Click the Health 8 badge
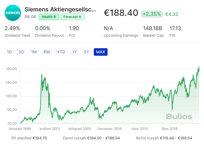 coord(49,17)
